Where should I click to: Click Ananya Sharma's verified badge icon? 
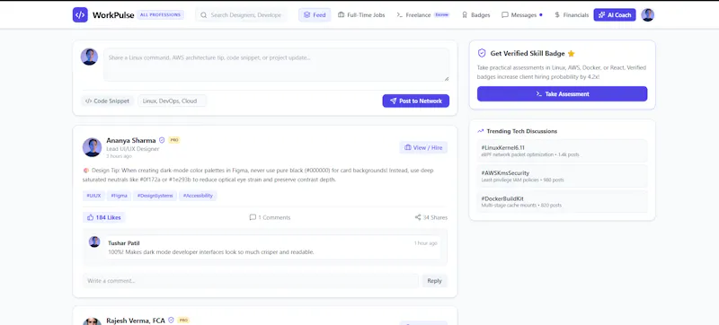coord(162,141)
